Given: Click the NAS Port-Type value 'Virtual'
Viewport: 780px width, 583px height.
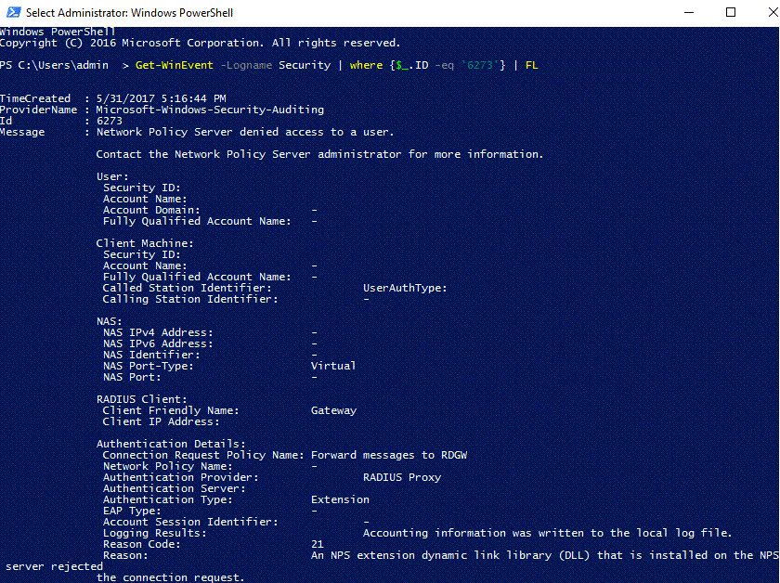Looking at the screenshot, I should [333, 366].
